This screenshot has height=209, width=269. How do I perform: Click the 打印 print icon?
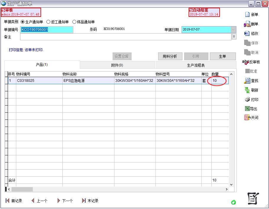coord(247,100)
